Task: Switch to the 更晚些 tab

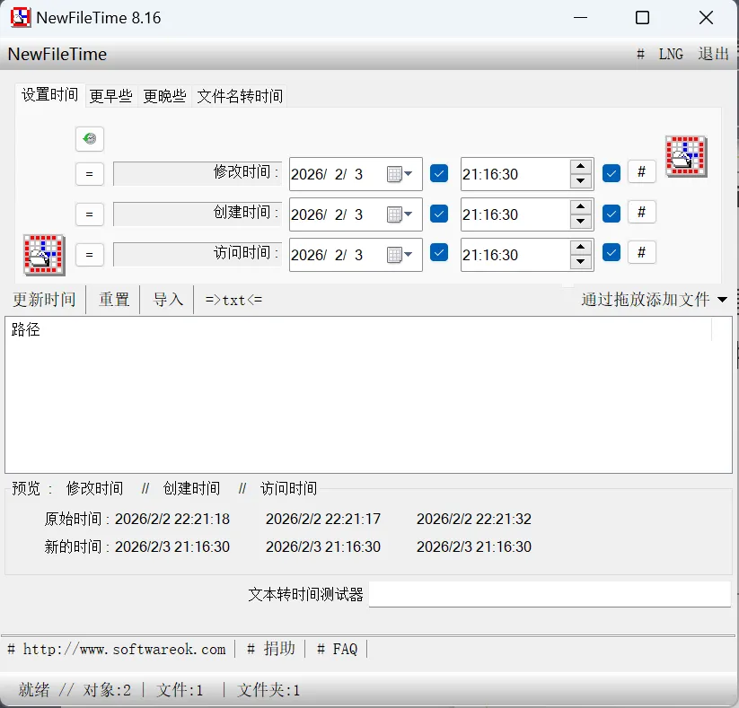Action: click(165, 96)
